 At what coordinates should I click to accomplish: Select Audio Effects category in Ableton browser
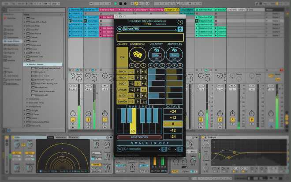click(x=11, y=41)
